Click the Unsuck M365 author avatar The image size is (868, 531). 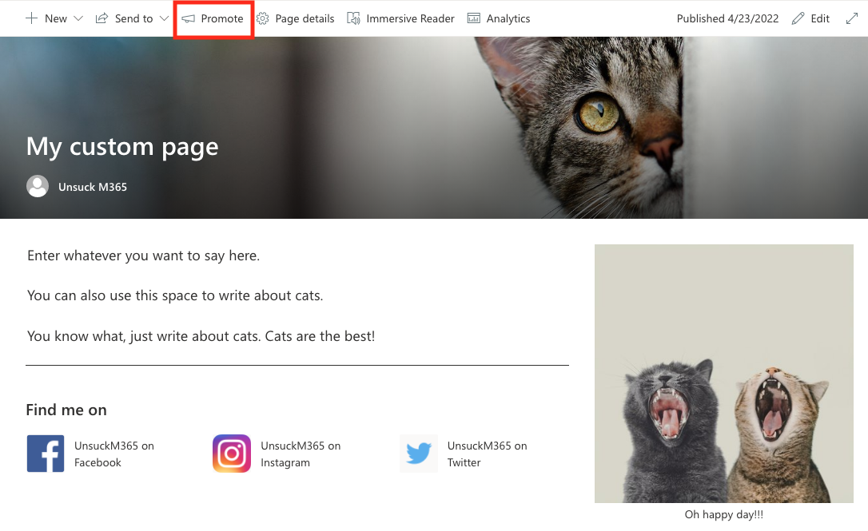(x=37, y=186)
